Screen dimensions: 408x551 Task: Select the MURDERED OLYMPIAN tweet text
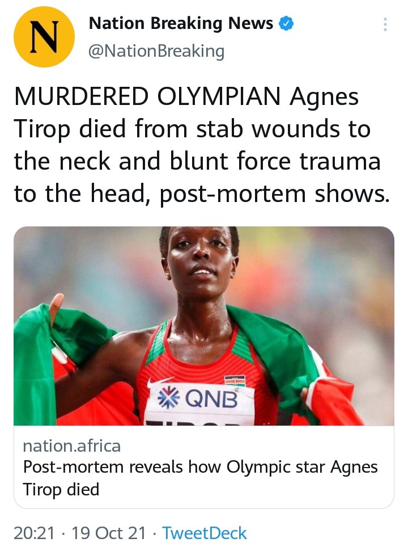[202, 145]
